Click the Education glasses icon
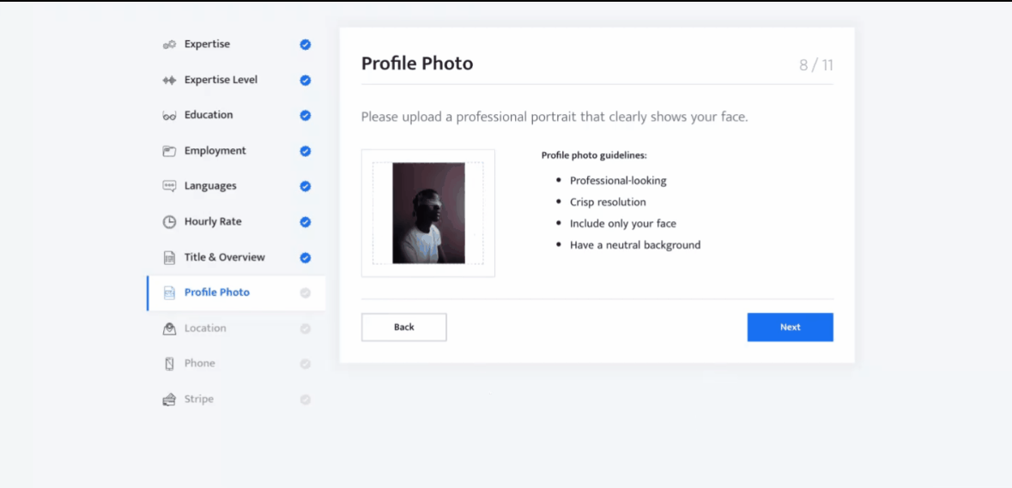The image size is (1012, 488). click(169, 116)
